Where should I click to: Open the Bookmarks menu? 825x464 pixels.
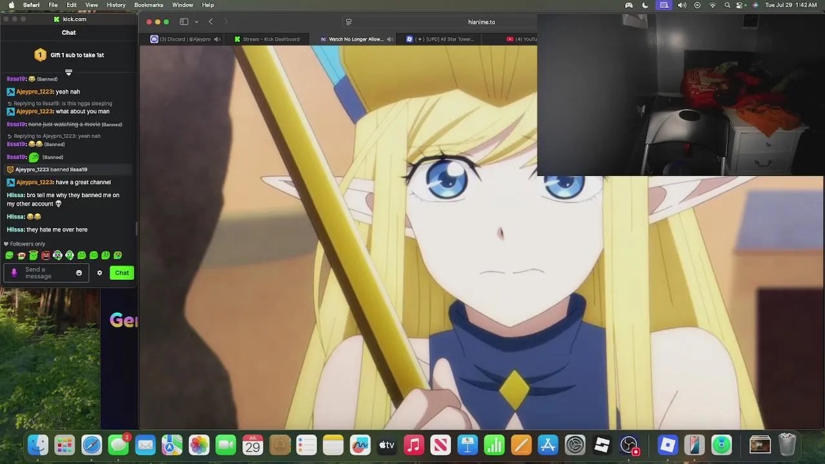(149, 5)
